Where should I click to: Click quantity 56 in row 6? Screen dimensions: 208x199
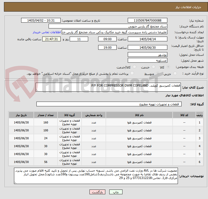coord(46,162)
